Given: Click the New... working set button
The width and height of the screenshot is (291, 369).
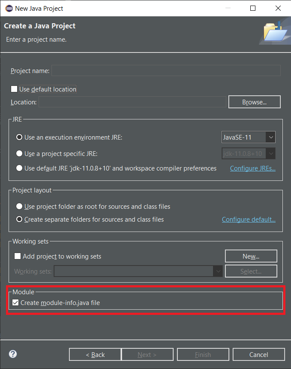Looking at the screenshot, I should (x=251, y=256).
